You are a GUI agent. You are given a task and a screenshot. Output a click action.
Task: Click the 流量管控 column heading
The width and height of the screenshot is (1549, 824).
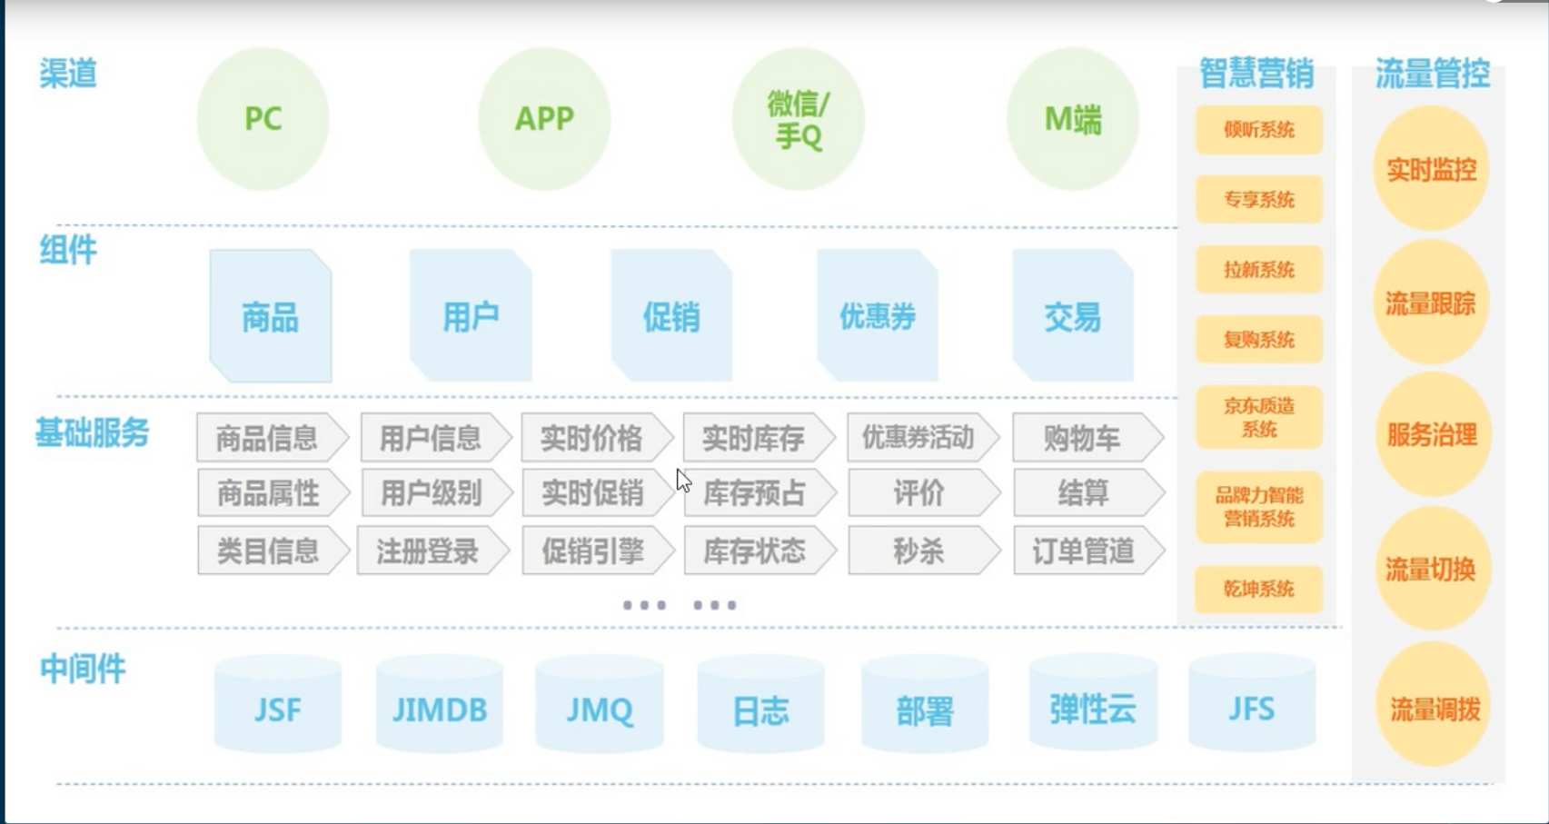pos(1433,73)
